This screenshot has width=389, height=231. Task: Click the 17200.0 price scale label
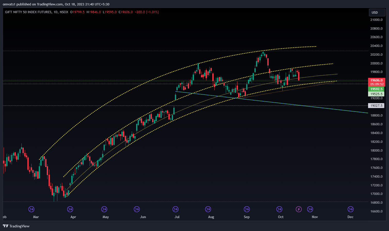(376, 185)
